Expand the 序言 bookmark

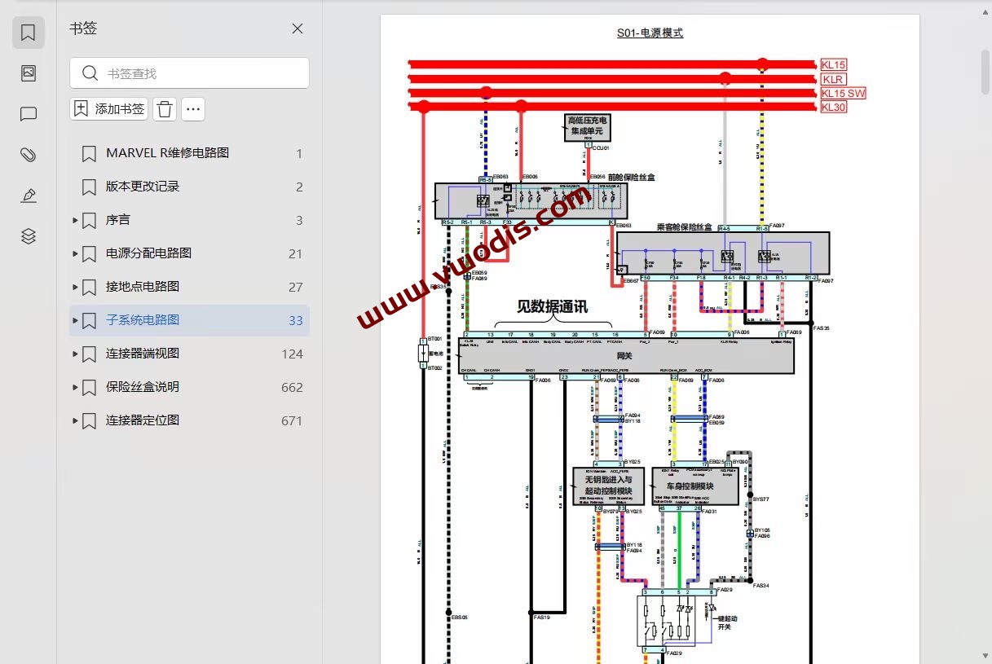[75, 220]
